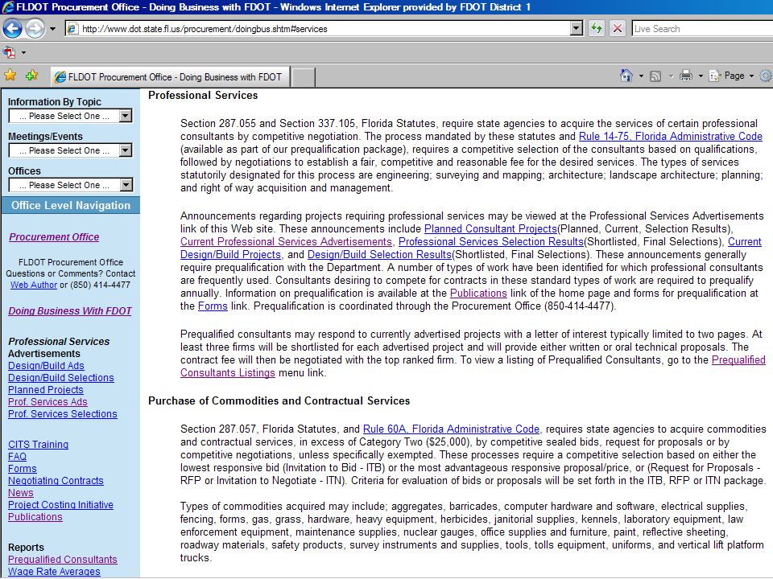Screen dimensions: 773x579
Task: Open the FAQ sidebar link
Action: point(17,457)
